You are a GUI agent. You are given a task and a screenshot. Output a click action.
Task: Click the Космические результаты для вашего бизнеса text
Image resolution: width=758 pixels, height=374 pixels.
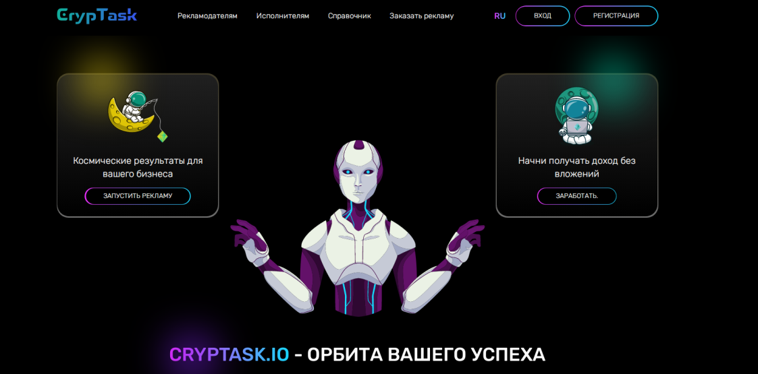click(x=138, y=167)
